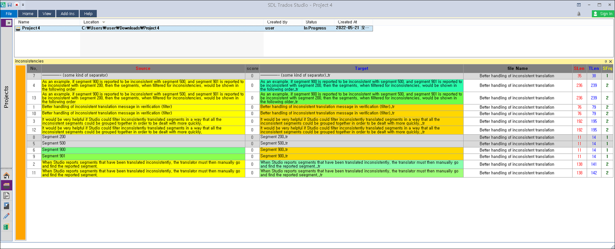Screen dimensions: 615x249
Task: Open the Projects view icon in sidebar
Action: [x=6, y=185]
